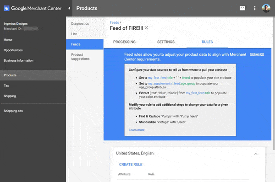275x182 pixels.
Task: Click the Rule column header
Action: click(x=151, y=174)
